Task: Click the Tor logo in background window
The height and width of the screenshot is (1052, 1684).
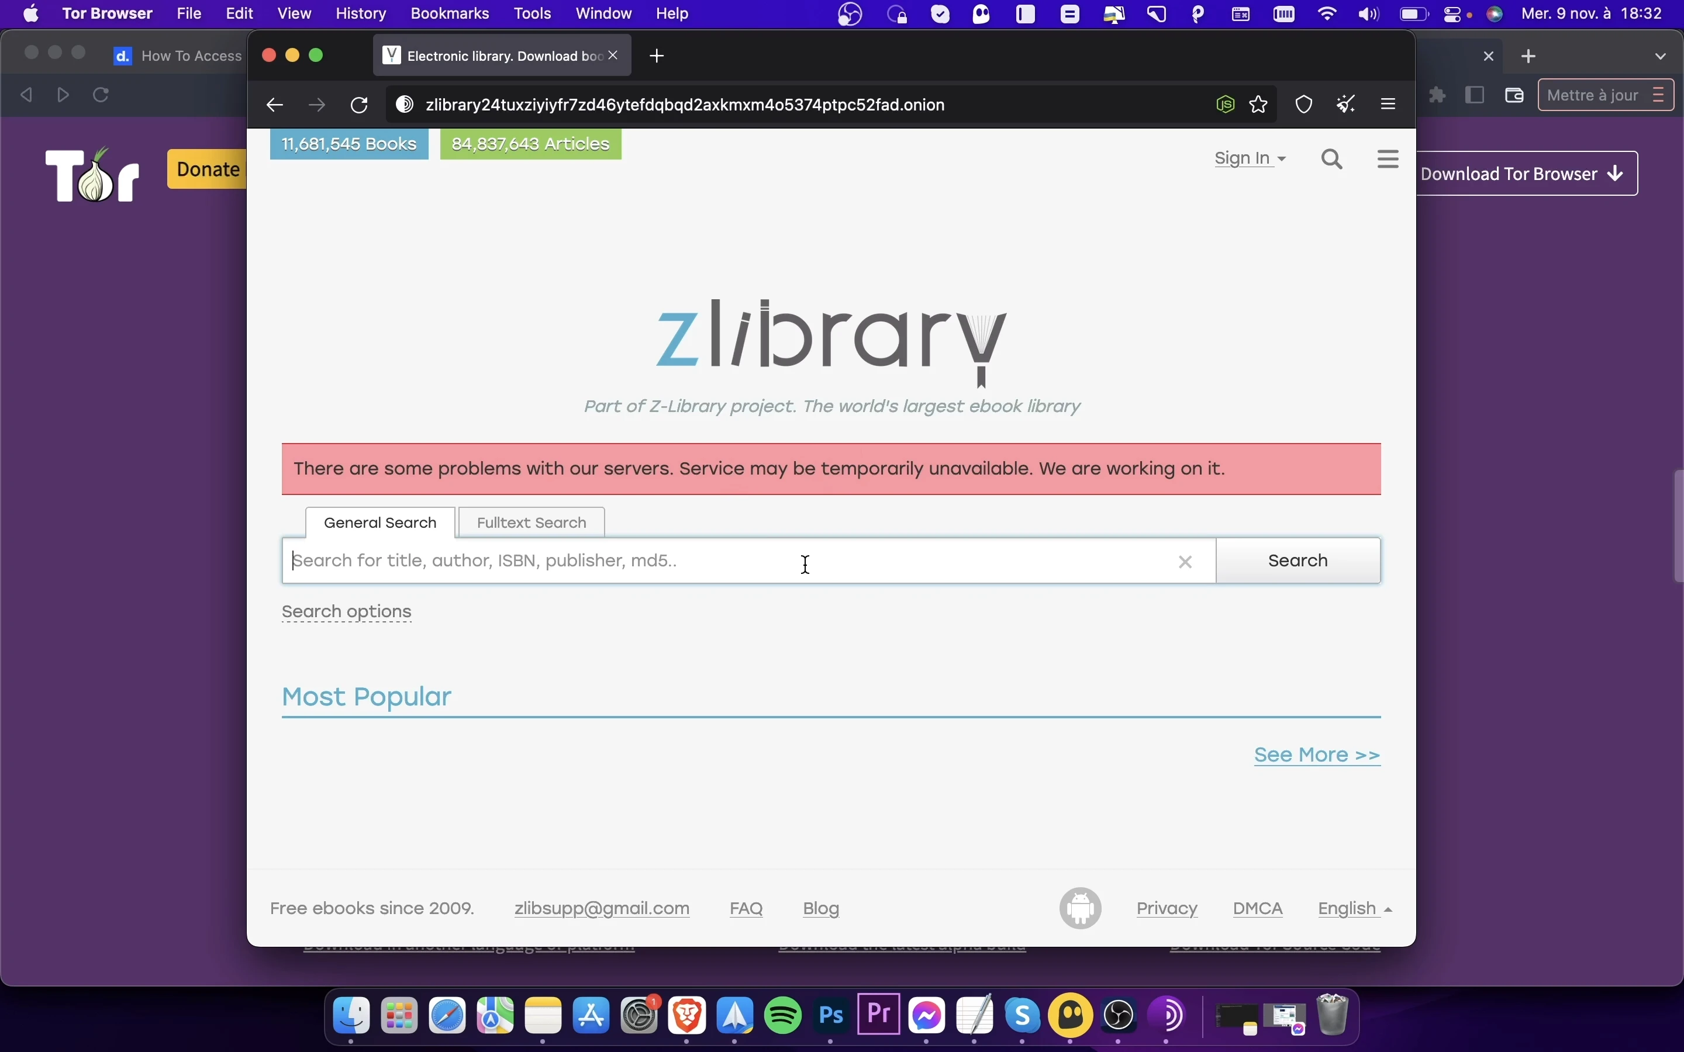Action: click(93, 175)
